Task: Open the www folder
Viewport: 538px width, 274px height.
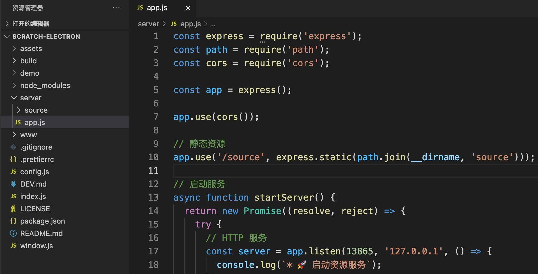Action: point(65,135)
